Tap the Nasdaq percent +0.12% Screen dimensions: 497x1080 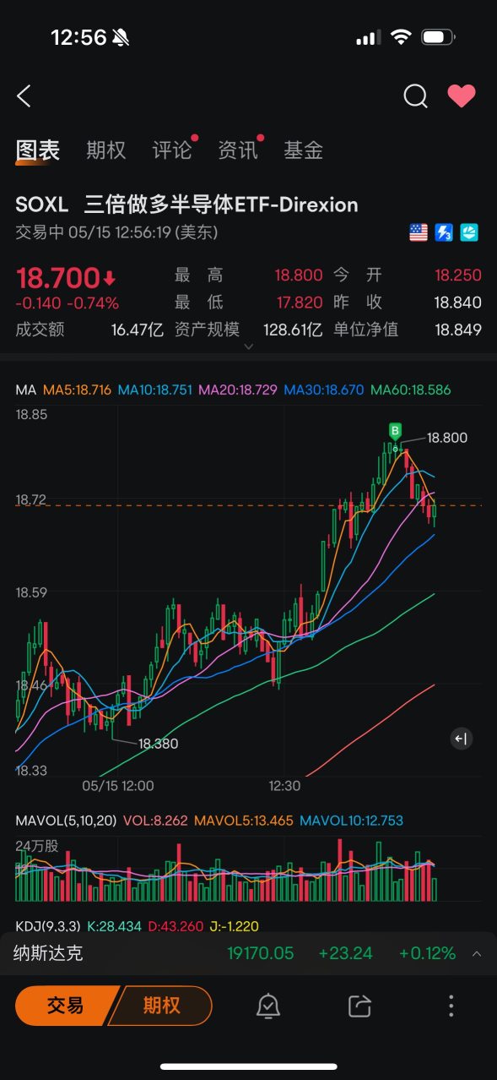427,953
